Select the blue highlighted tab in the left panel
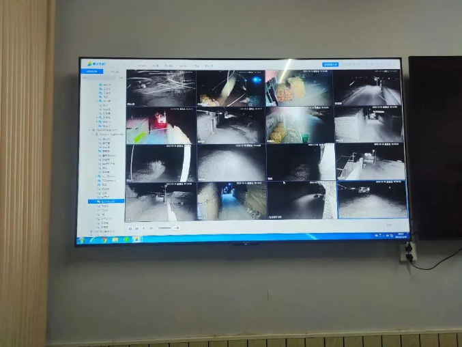Viewport: 462px width, 347px height. tap(92, 71)
